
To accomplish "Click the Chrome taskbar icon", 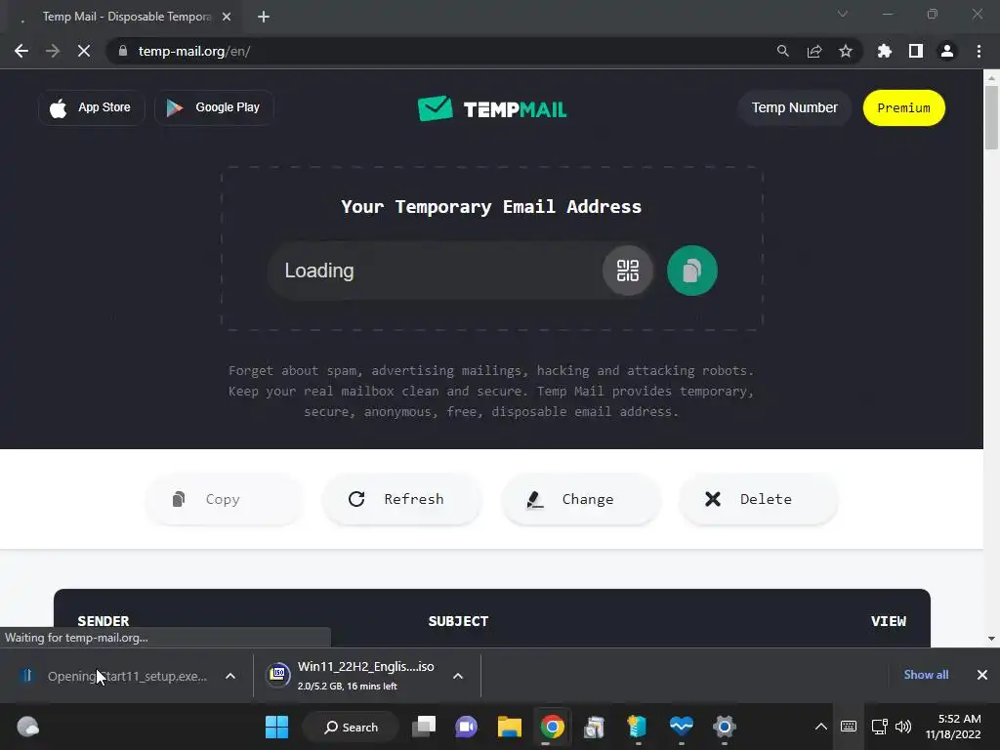I will 553,727.
